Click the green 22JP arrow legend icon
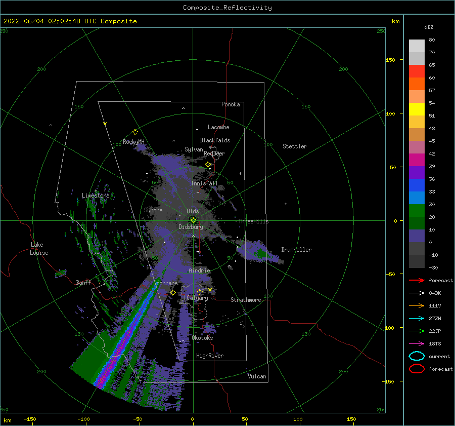The width and height of the screenshot is (455, 426). pos(417,331)
